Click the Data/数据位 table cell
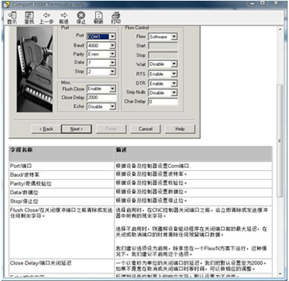 (61, 193)
